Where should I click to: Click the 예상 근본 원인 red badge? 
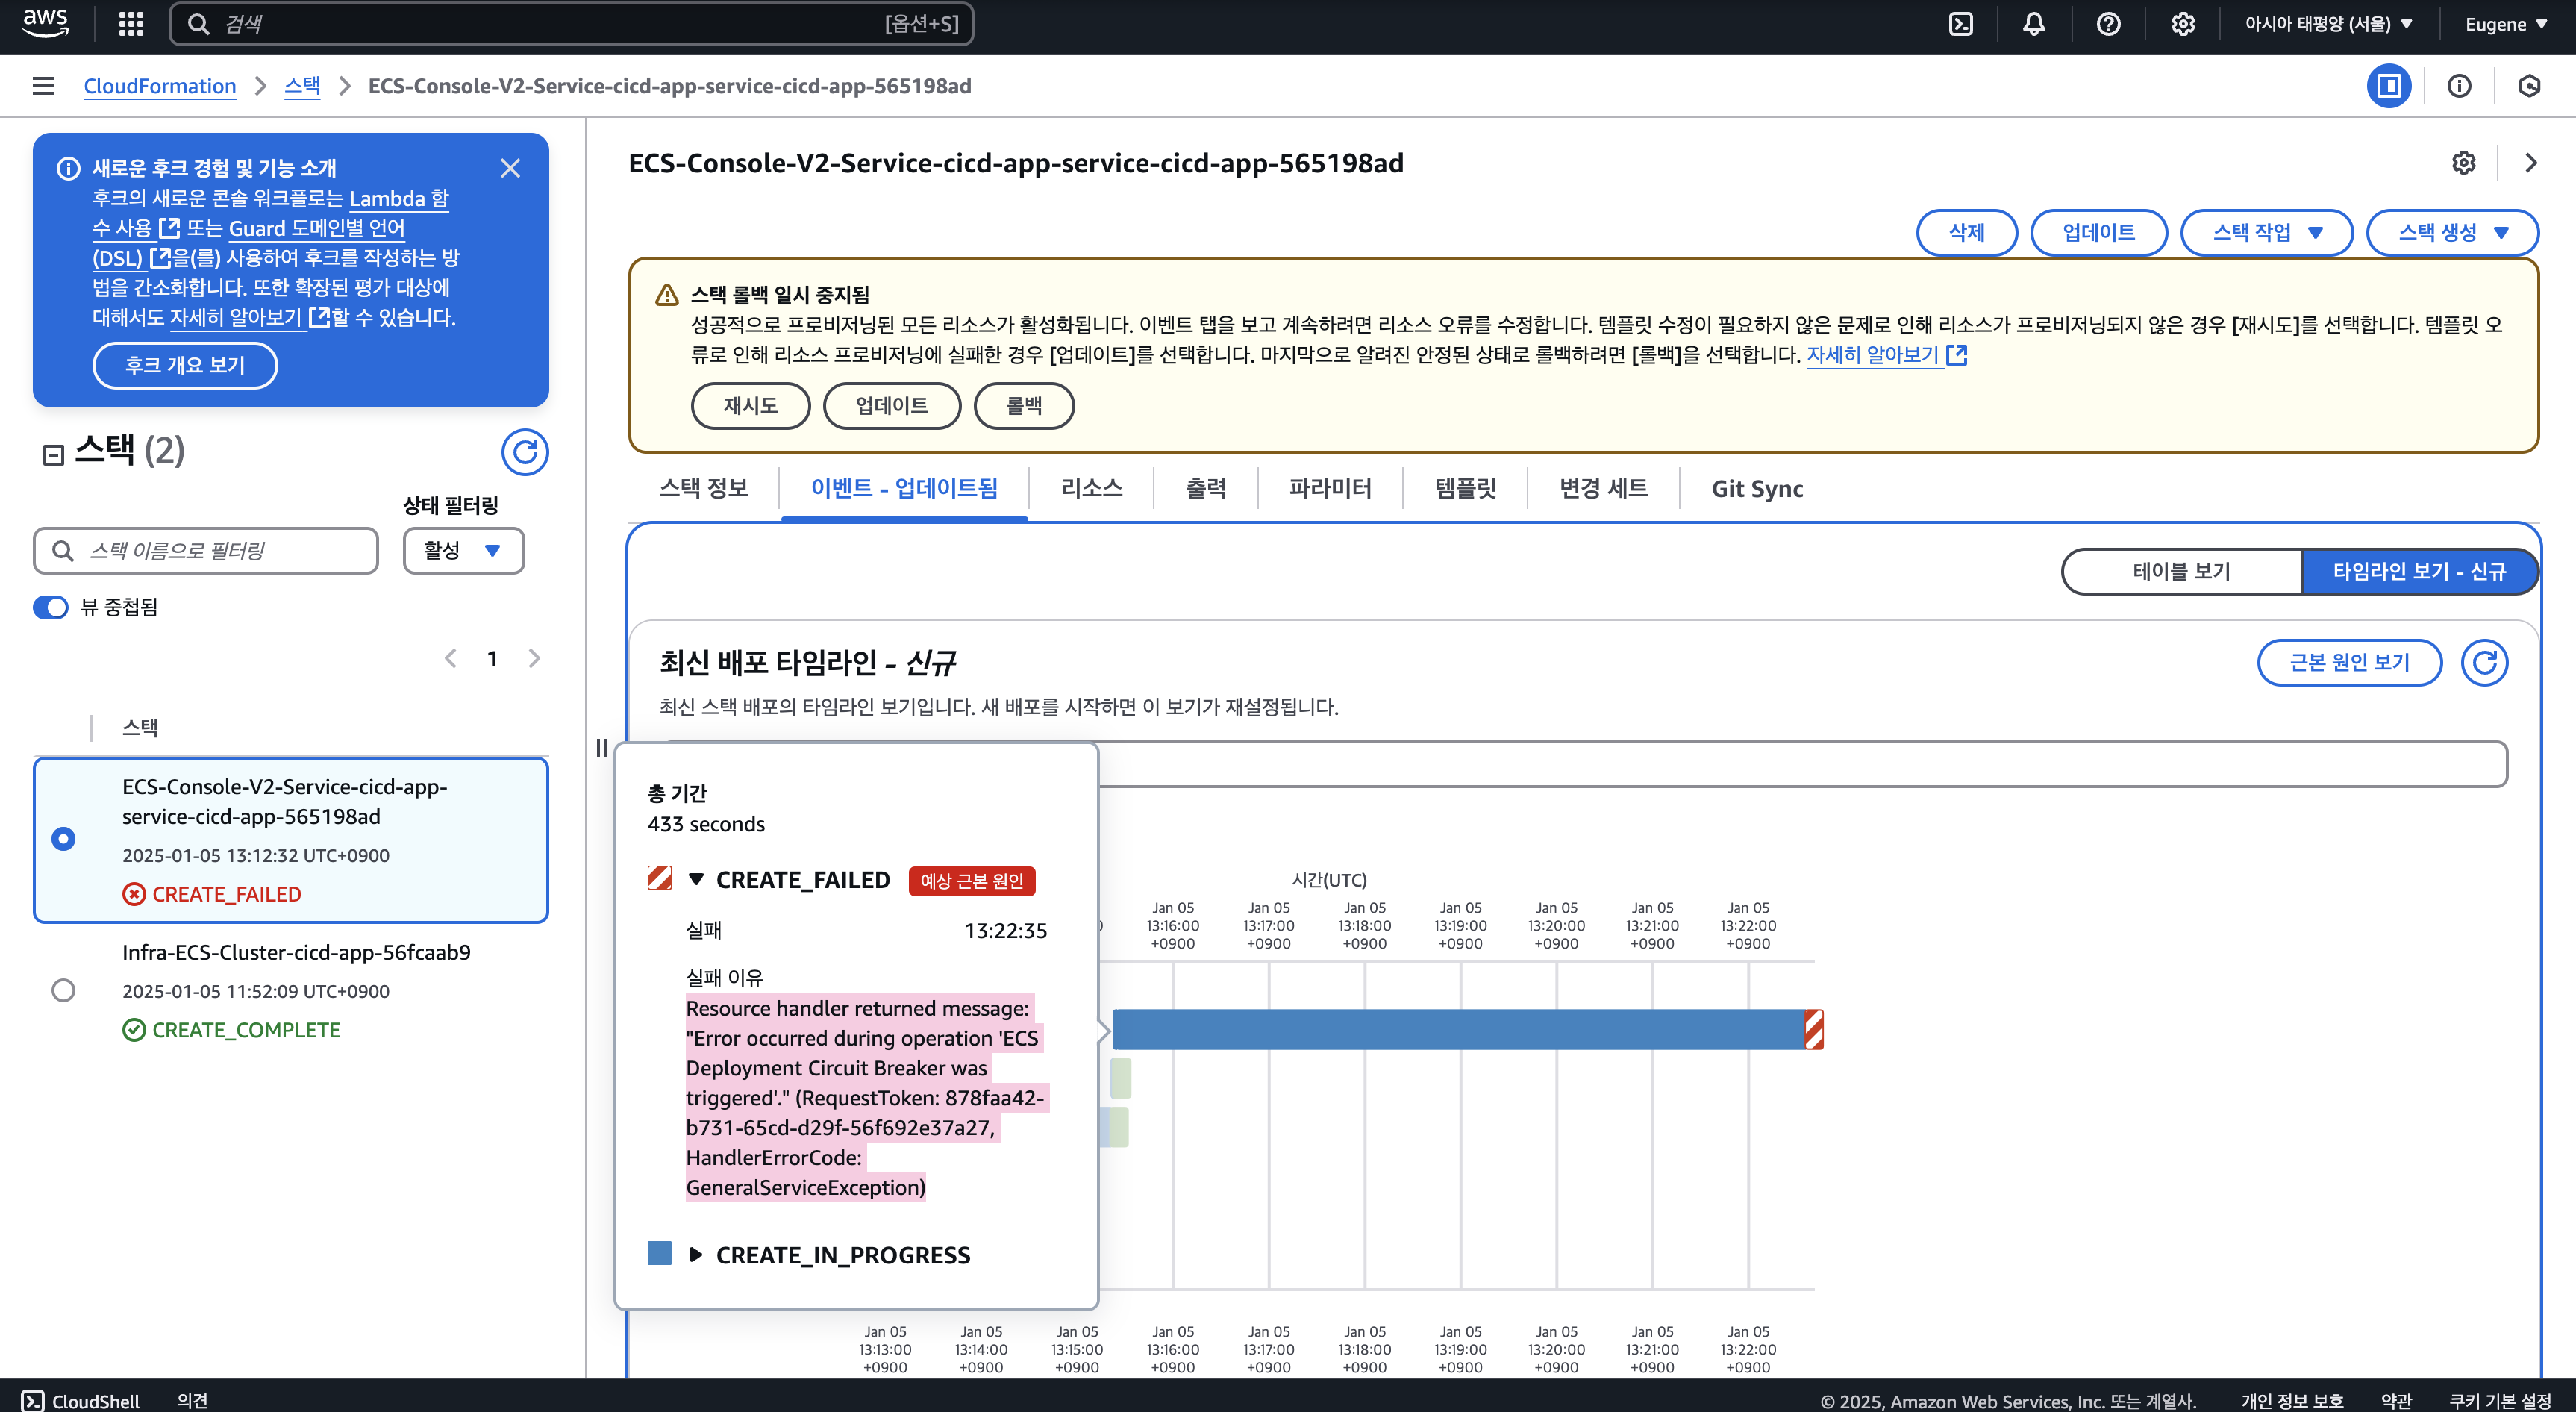click(x=972, y=880)
